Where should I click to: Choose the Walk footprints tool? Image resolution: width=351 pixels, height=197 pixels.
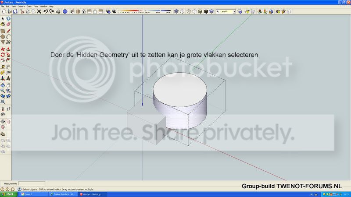[8, 109]
